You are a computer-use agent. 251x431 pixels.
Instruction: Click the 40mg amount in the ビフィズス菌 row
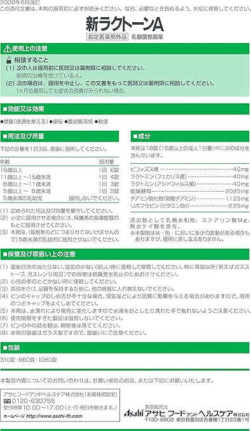pos(241,169)
